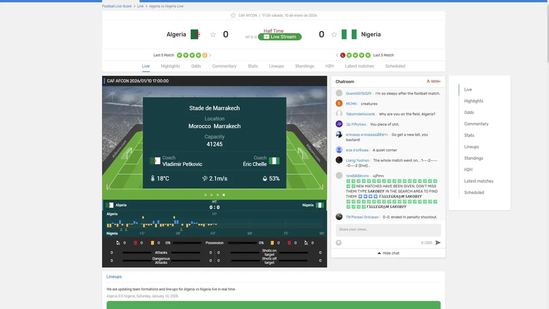The height and width of the screenshot is (309, 549).
Task: Show third slide of match info carousel
Action: [217, 195]
